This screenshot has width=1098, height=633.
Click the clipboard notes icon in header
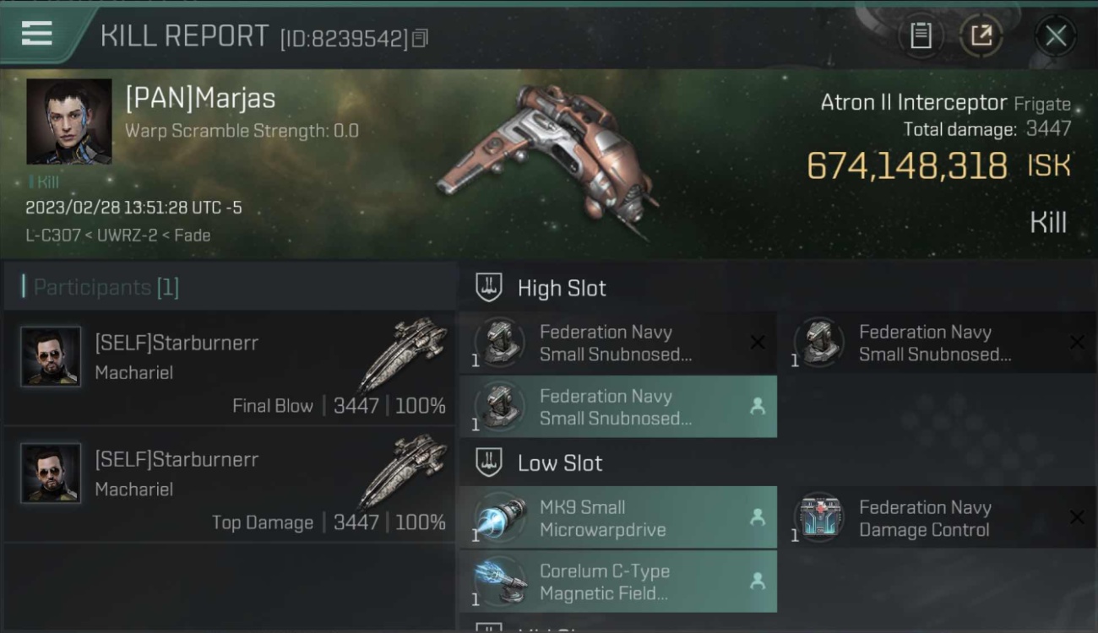pos(921,35)
